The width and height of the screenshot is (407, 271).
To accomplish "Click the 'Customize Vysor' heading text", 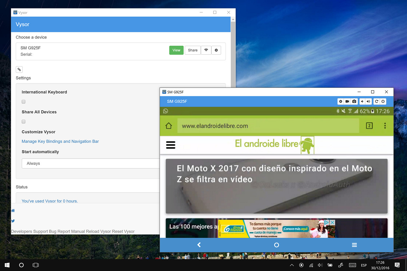I will coord(38,132).
